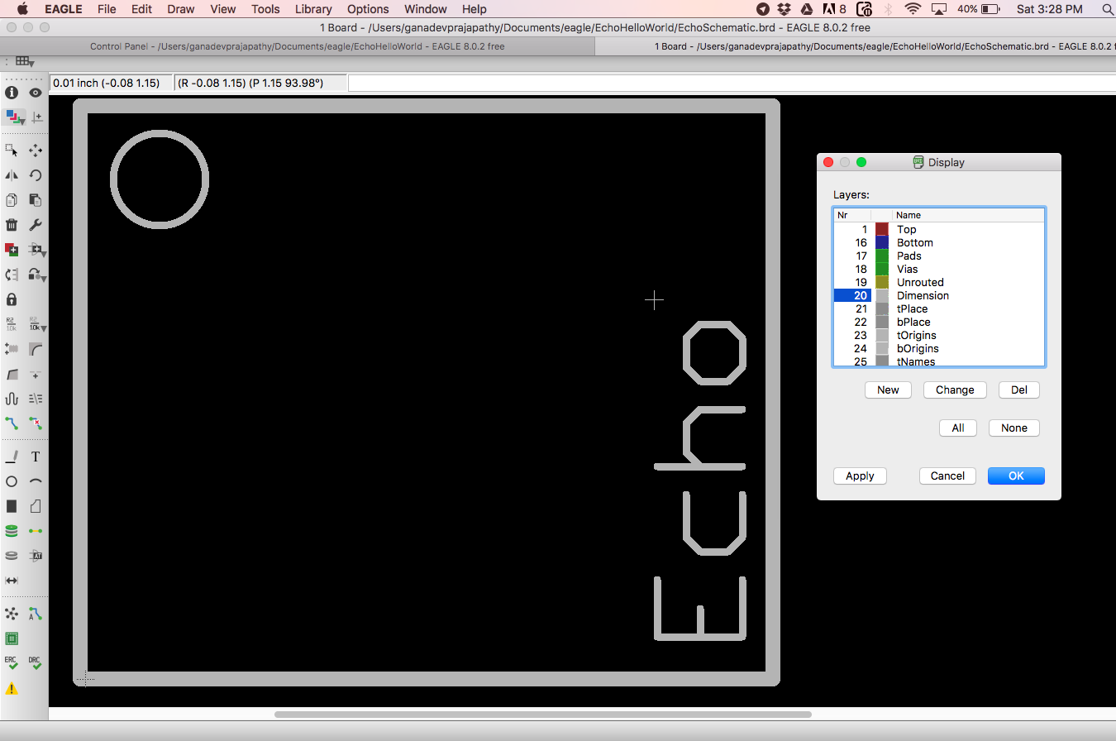
Task: Click the Top layer red swatch
Action: [x=882, y=229]
